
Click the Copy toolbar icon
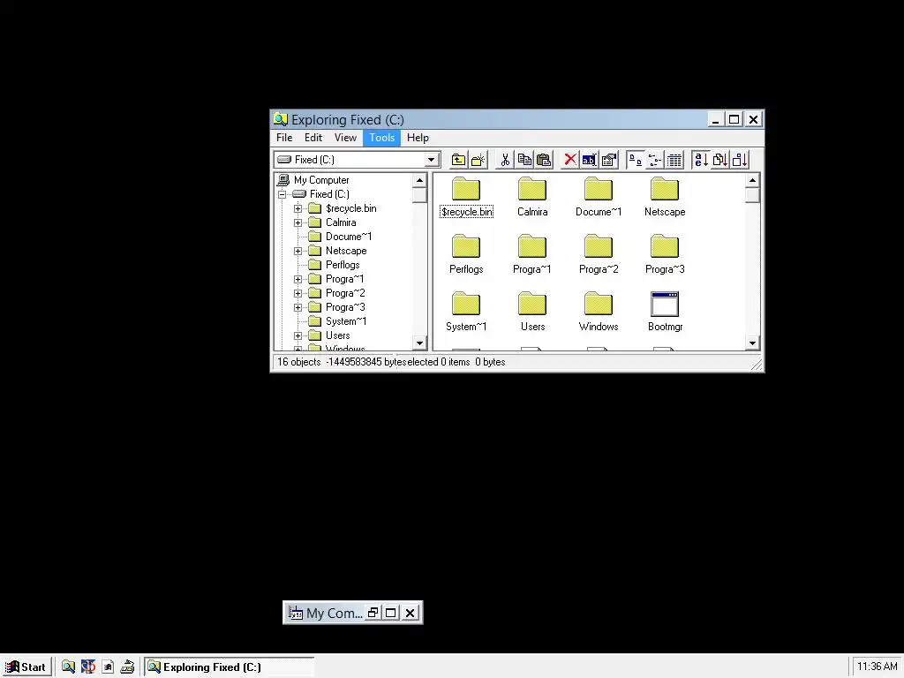[524, 160]
